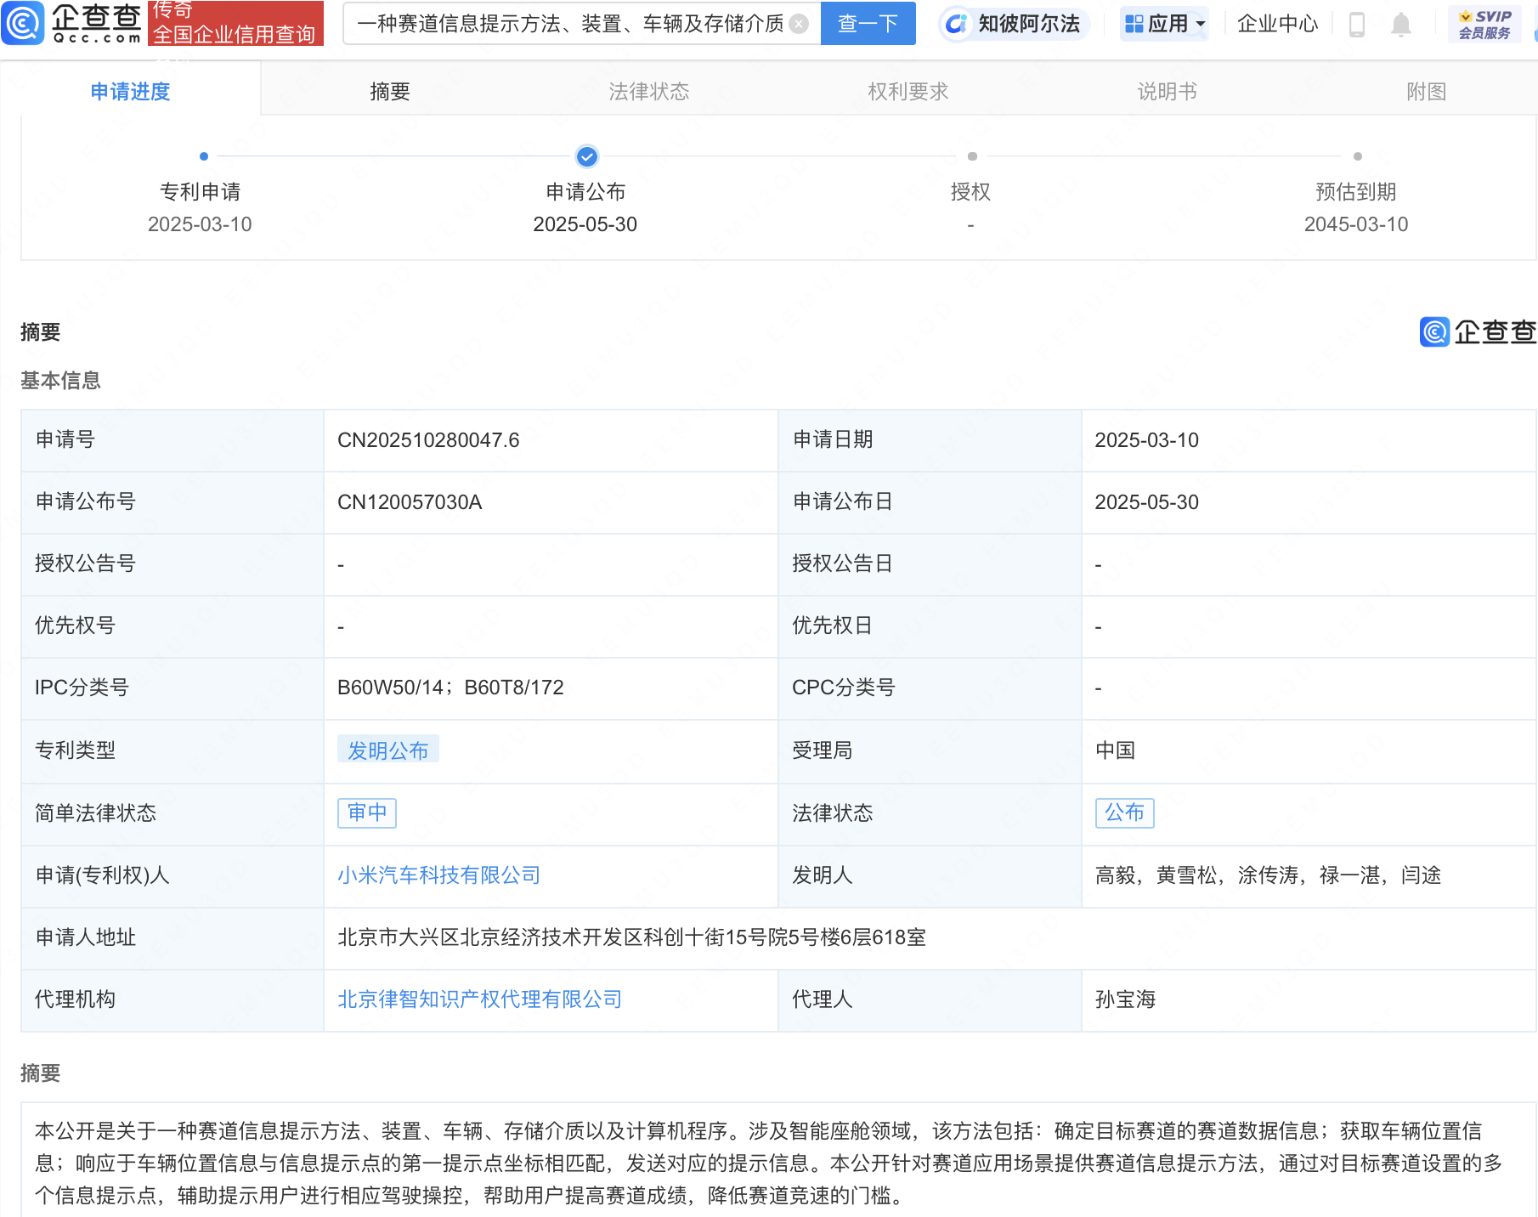Select expiry date 2045-03-10

click(x=1356, y=224)
